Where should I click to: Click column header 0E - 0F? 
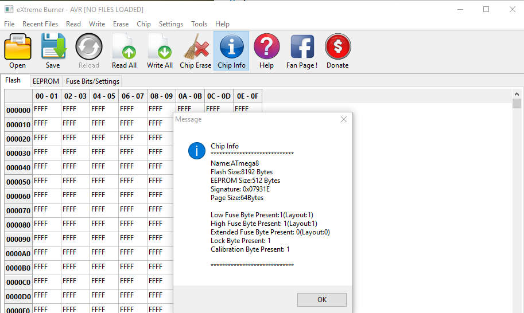tap(247, 96)
